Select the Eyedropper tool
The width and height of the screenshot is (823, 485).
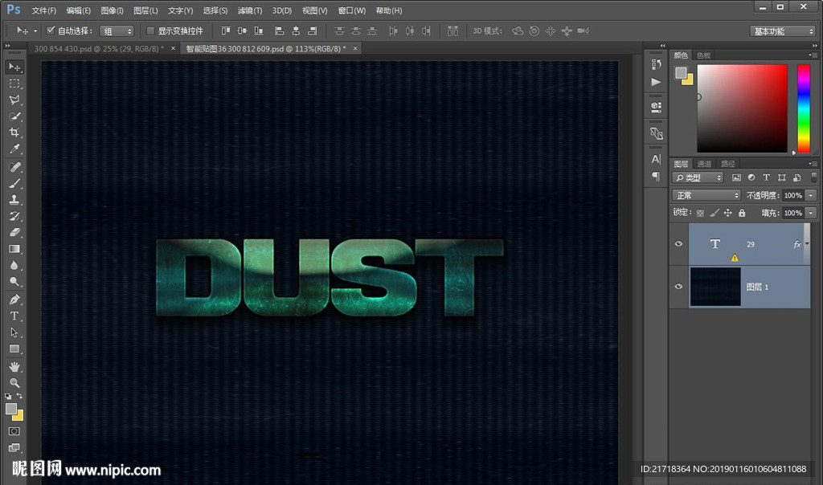click(x=14, y=149)
